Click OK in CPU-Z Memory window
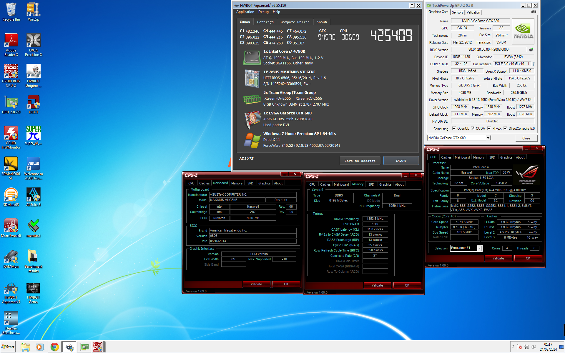The height and width of the screenshot is (353, 565). [x=407, y=285]
